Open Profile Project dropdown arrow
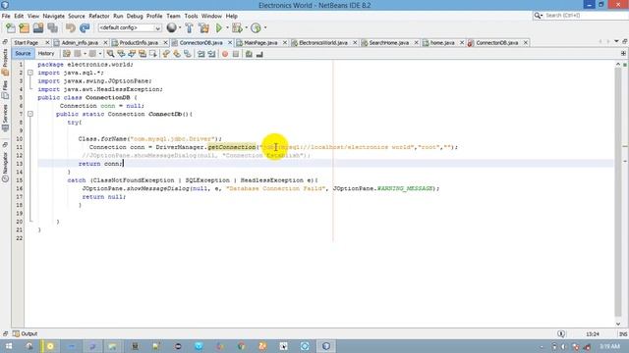Image resolution: width=629 pixels, height=353 pixels. tap(265, 27)
